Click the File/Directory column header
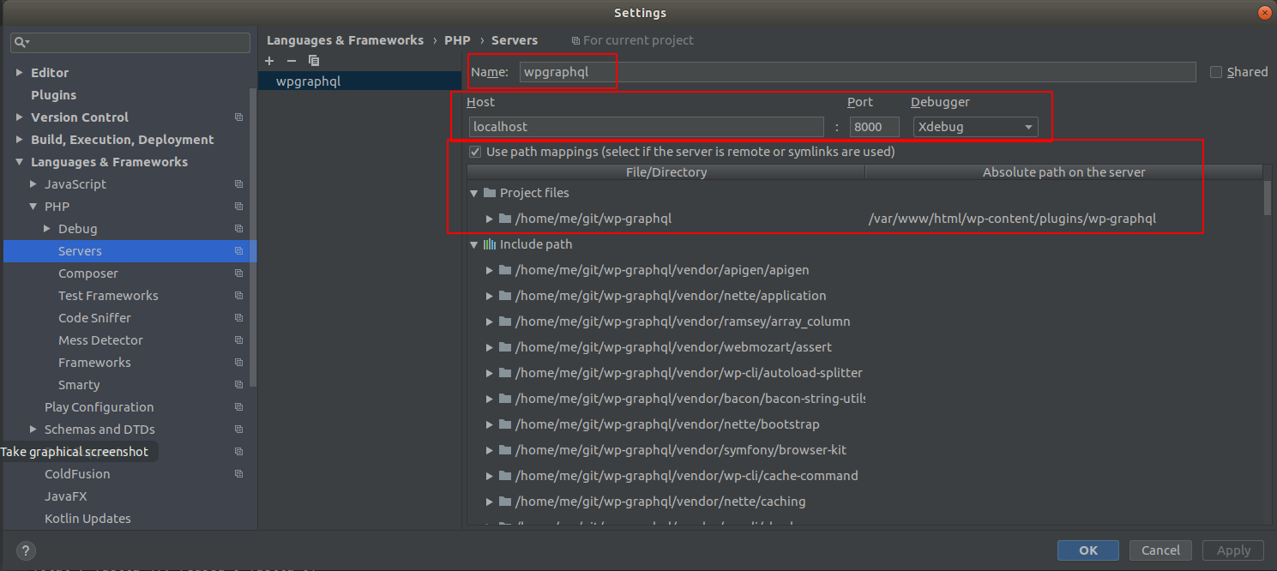The image size is (1277, 571). (666, 172)
